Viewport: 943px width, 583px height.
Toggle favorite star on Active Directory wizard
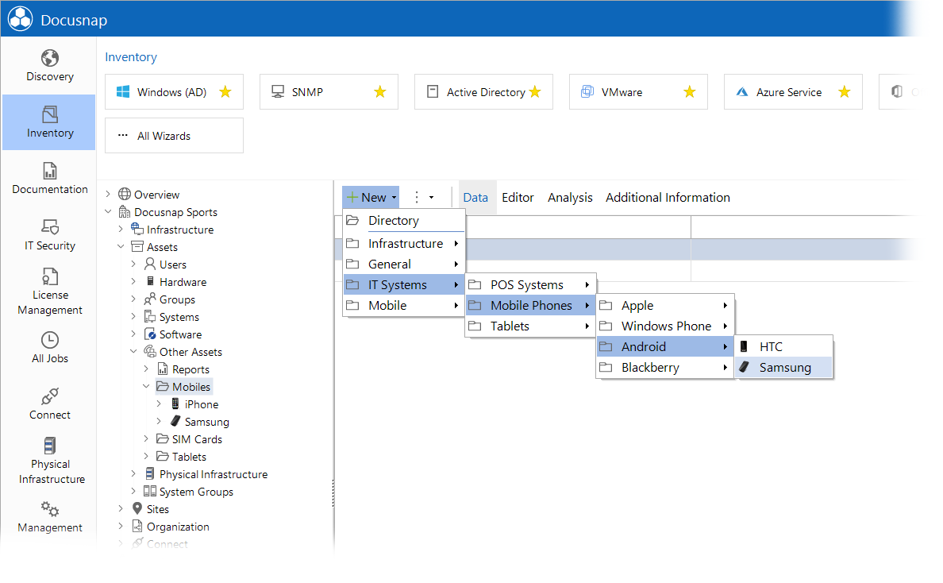coord(535,91)
